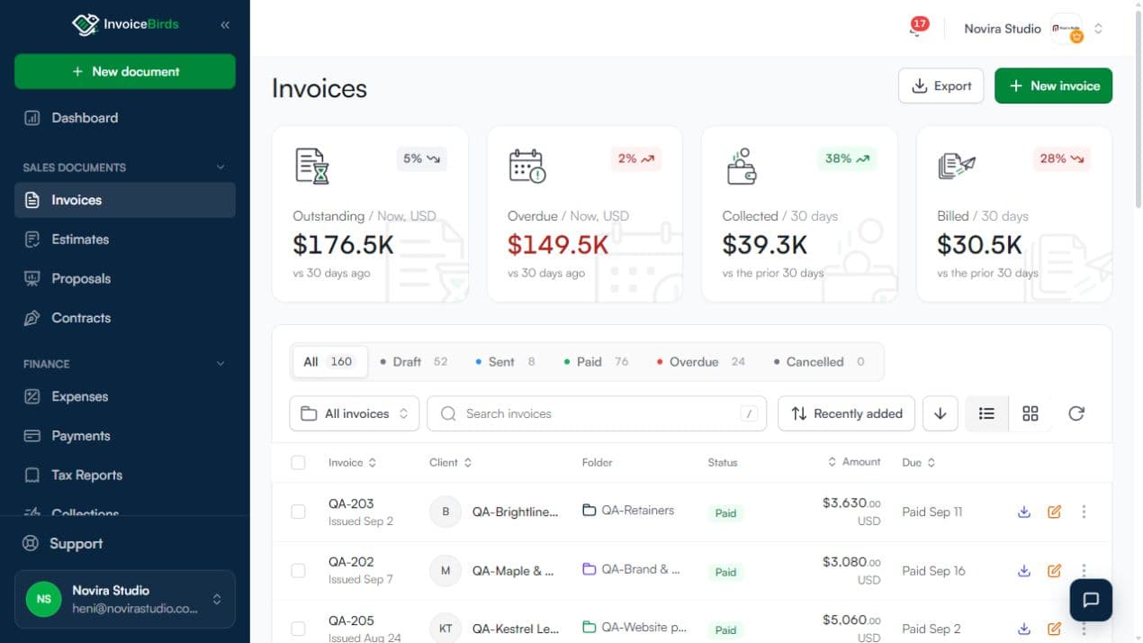Viewport: 1143px width, 643px height.
Task: Toggle sort direction arrow button
Action: (x=940, y=413)
